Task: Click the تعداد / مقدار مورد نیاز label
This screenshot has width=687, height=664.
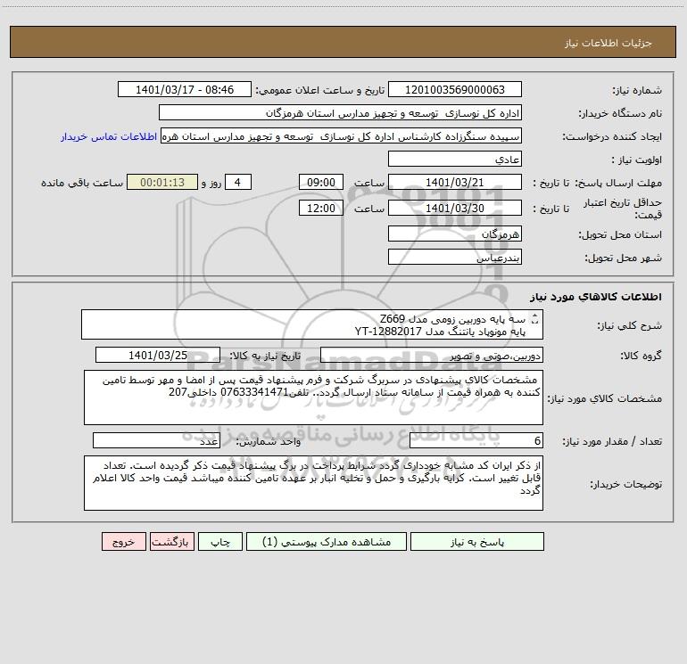Action: (x=612, y=442)
